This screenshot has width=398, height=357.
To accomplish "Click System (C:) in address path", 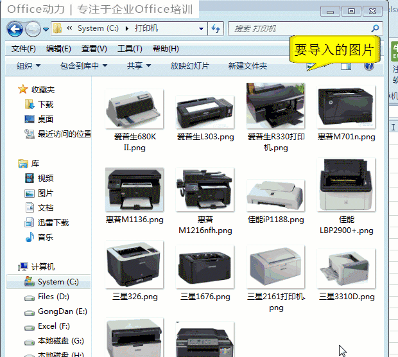I will 98,28.
